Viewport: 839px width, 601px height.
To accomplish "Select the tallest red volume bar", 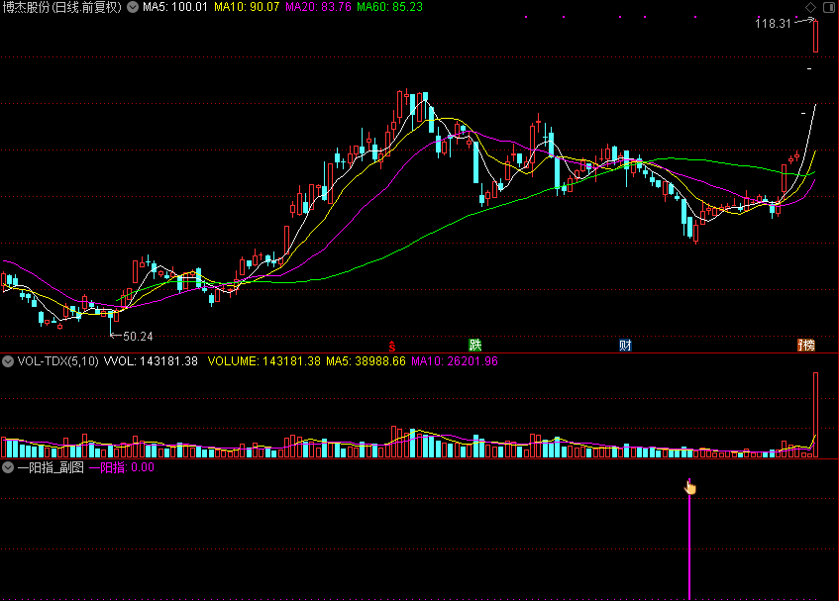I will point(815,415).
